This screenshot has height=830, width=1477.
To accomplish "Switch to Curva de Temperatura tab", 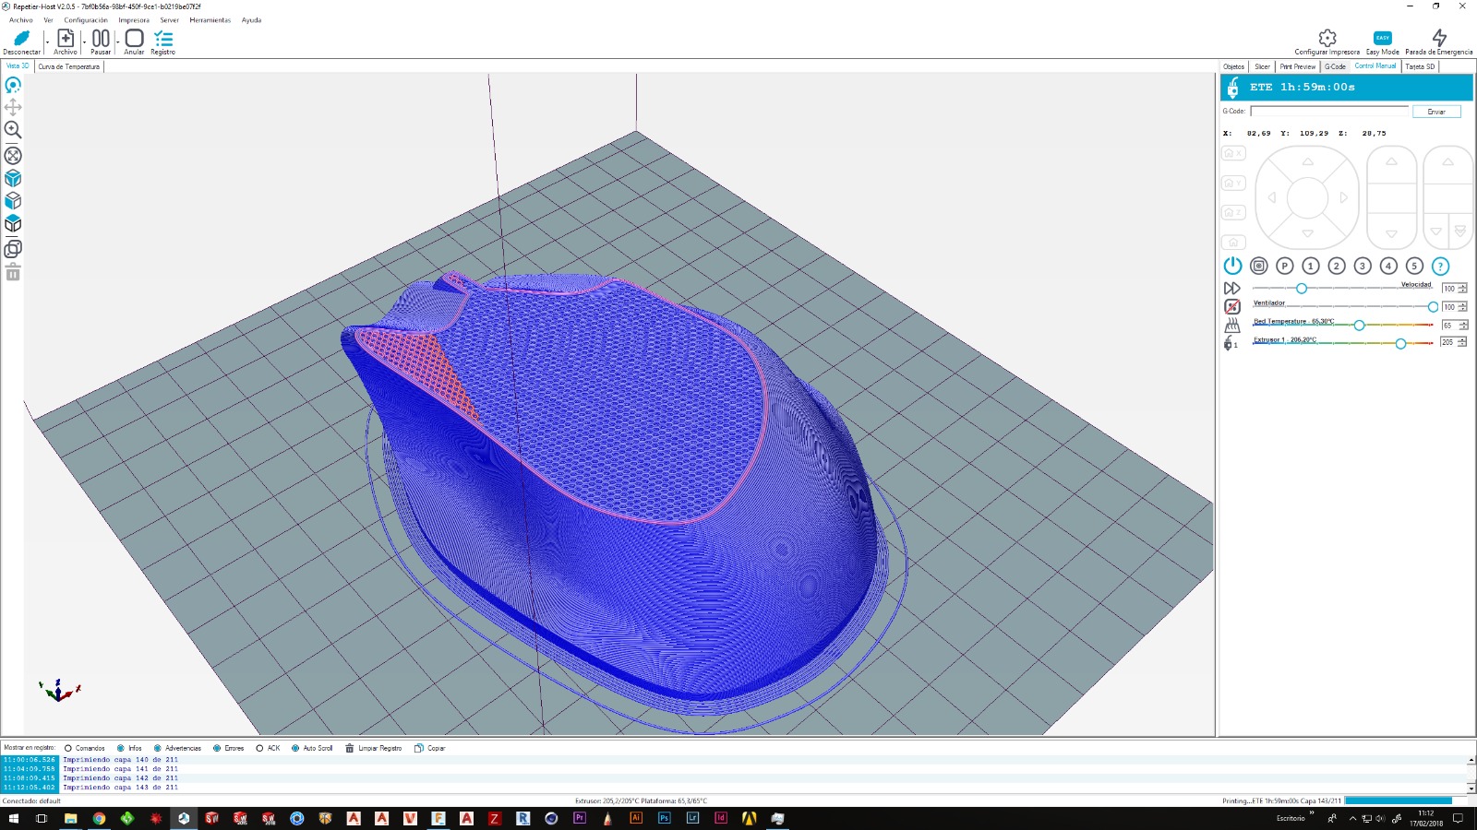I will point(69,66).
